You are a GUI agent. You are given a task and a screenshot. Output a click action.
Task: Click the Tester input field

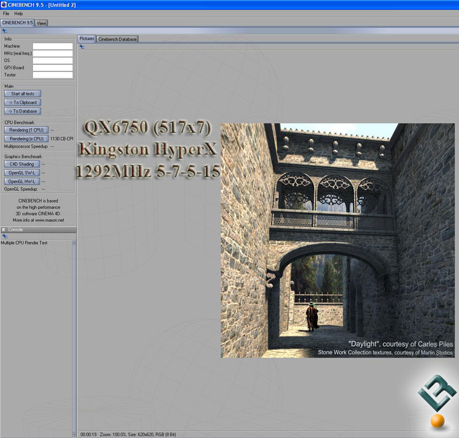pyautogui.click(x=53, y=75)
